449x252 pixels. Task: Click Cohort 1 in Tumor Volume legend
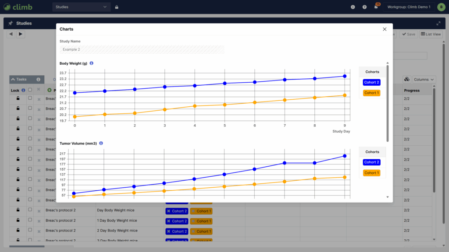pyautogui.click(x=372, y=173)
